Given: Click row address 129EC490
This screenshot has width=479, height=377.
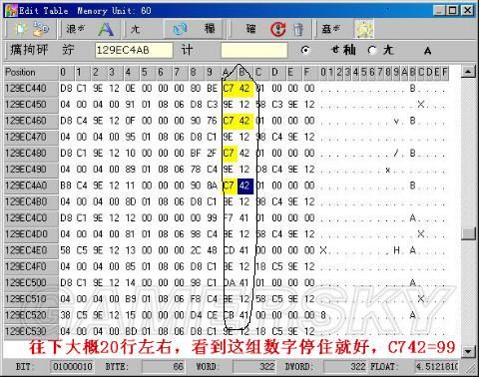Looking at the screenshot, I should pos(31,170).
